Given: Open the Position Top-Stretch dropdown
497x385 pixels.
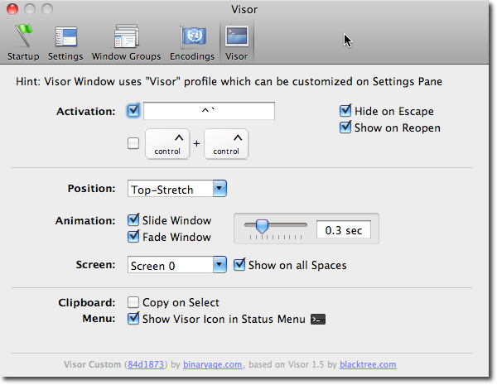Looking at the screenshot, I should click(177, 189).
